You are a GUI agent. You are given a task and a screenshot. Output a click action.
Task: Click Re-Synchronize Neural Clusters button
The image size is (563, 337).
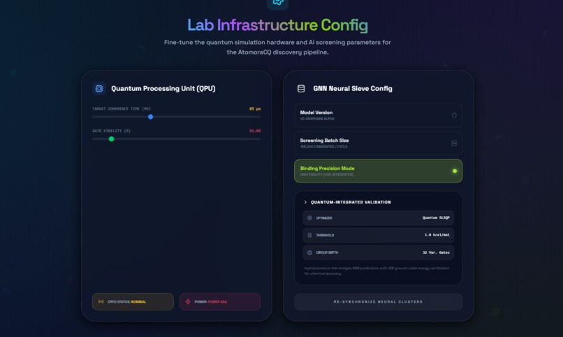pyautogui.click(x=378, y=302)
